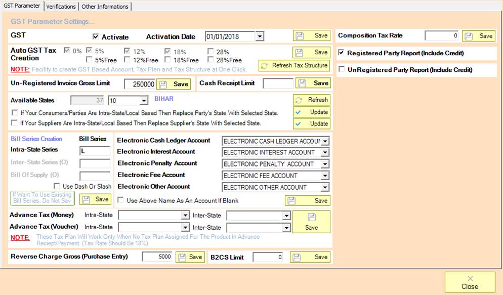Screen dimensions: 503x295
Task: Open the Activation Date dropdown
Action: tap(260, 36)
